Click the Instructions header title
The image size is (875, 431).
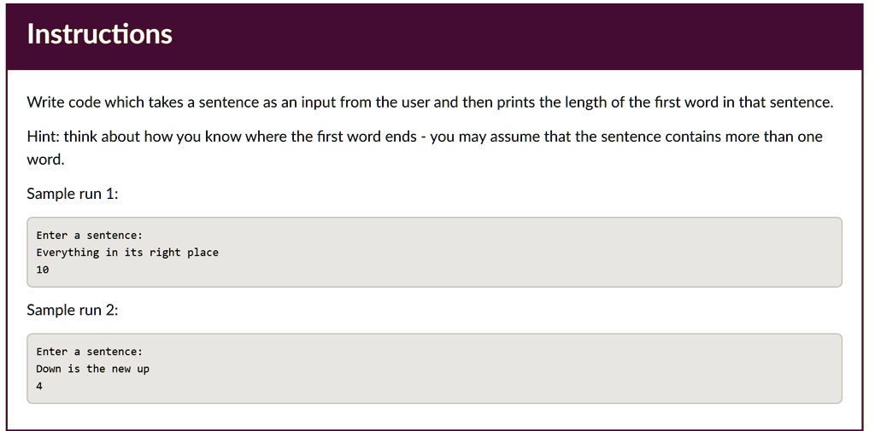tap(99, 33)
